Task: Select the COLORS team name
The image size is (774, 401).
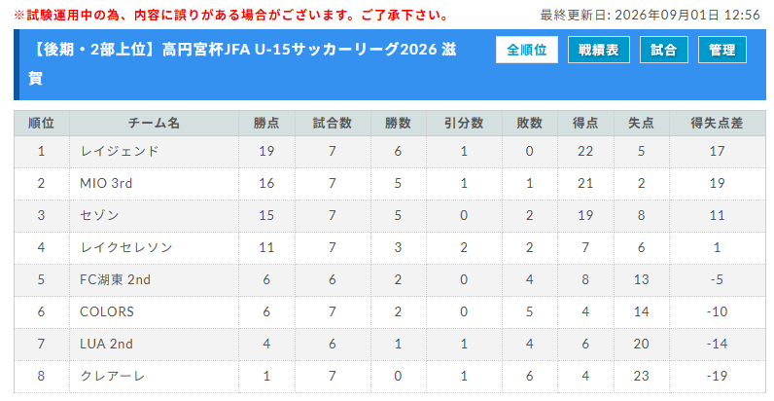Action: pos(107,311)
